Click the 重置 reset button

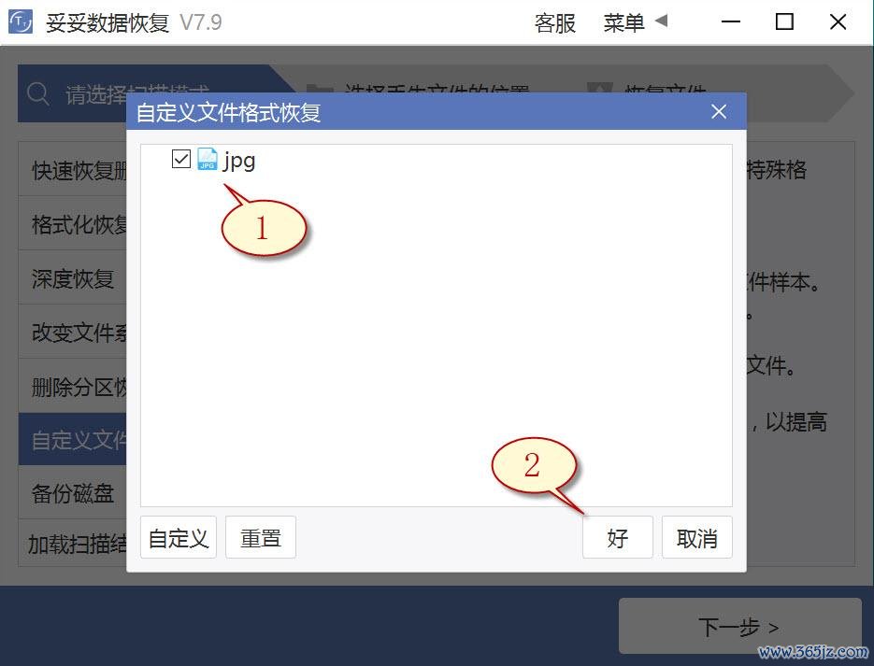[260, 537]
